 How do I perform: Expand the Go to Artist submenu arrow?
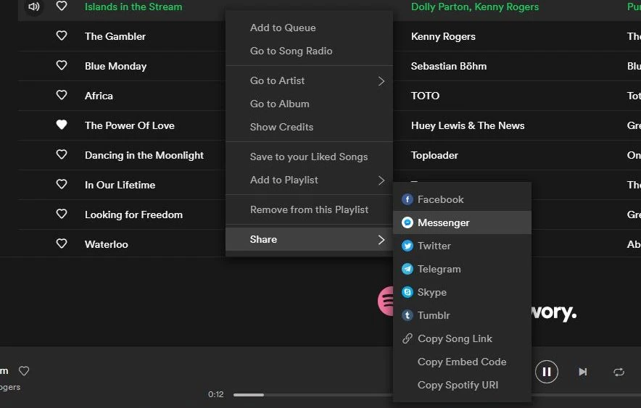[381, 81]
